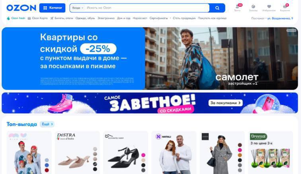Click the airplane tickets icon
The image size is (301, 174).
[x=52, y=18]
